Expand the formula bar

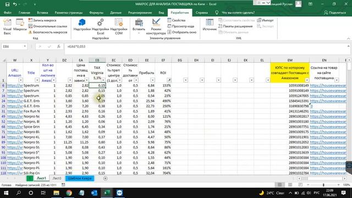348,46
